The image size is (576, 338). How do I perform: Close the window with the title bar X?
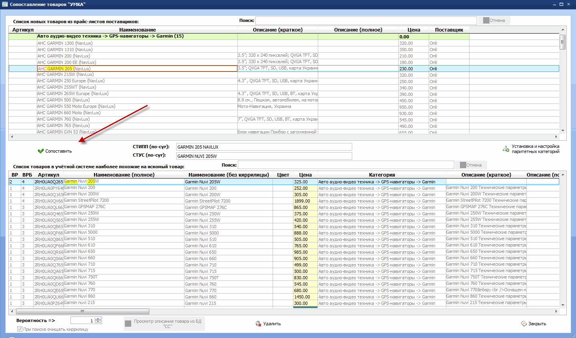tap(568, 4)
